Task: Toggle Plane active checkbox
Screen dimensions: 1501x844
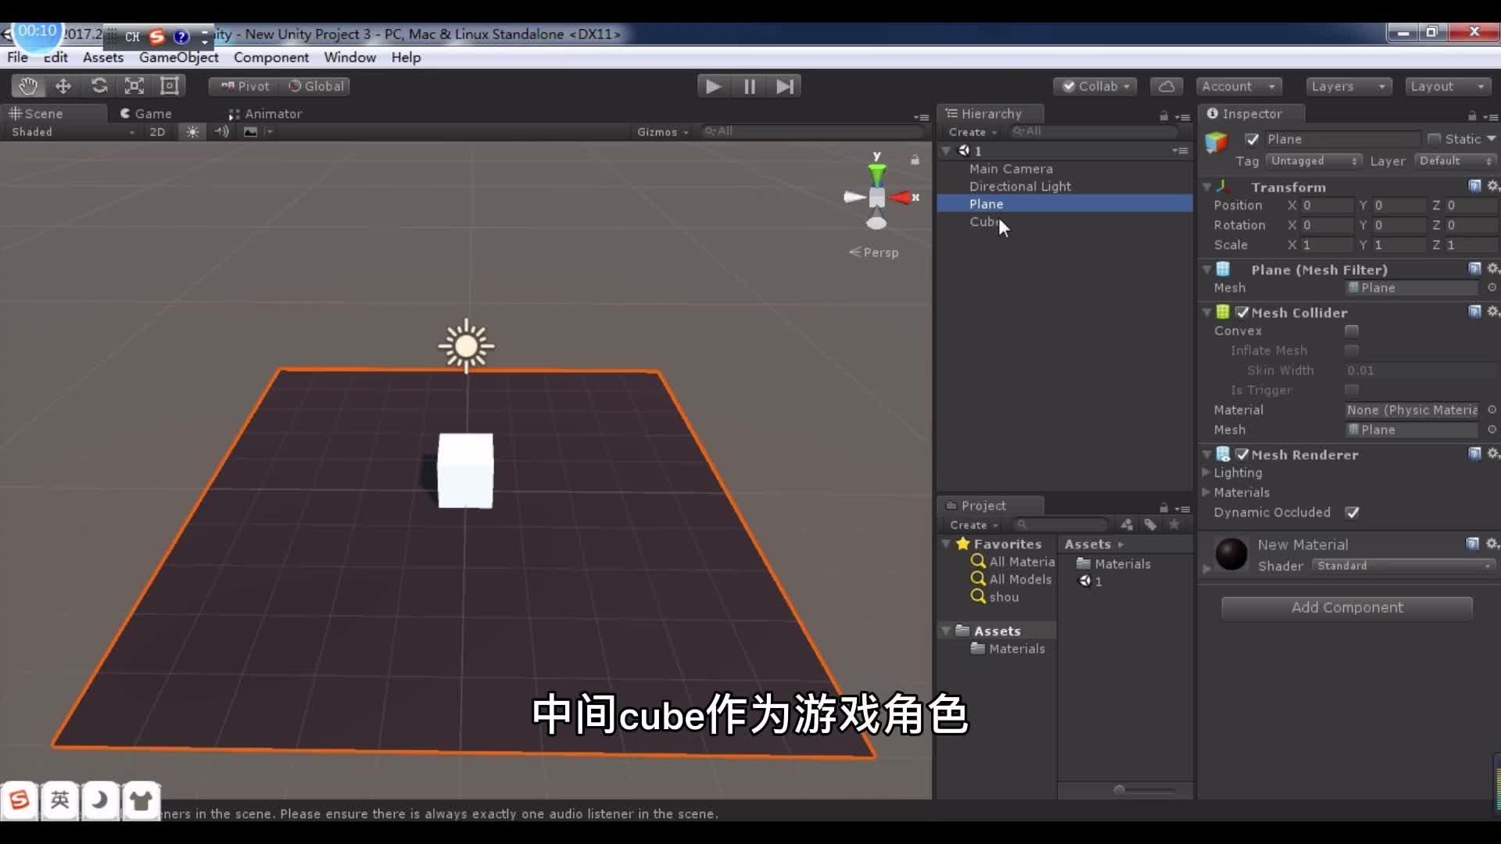Action: (1252, 139)
